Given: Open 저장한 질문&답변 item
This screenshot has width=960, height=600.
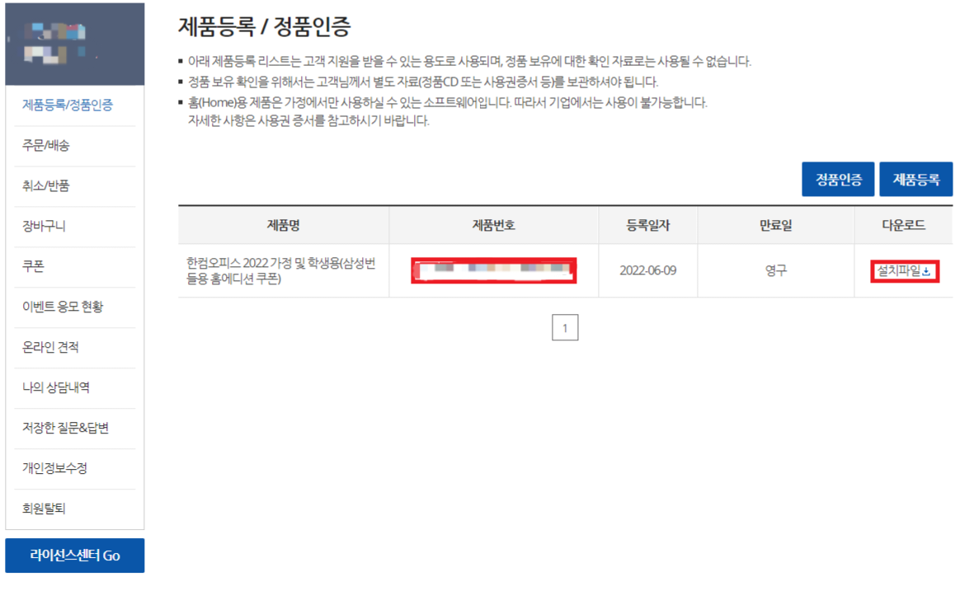Looking at the screenshot, I should pyautogui.click(x=65, y=428).
